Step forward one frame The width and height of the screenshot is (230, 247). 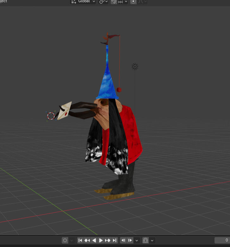[x=130, y=240]
